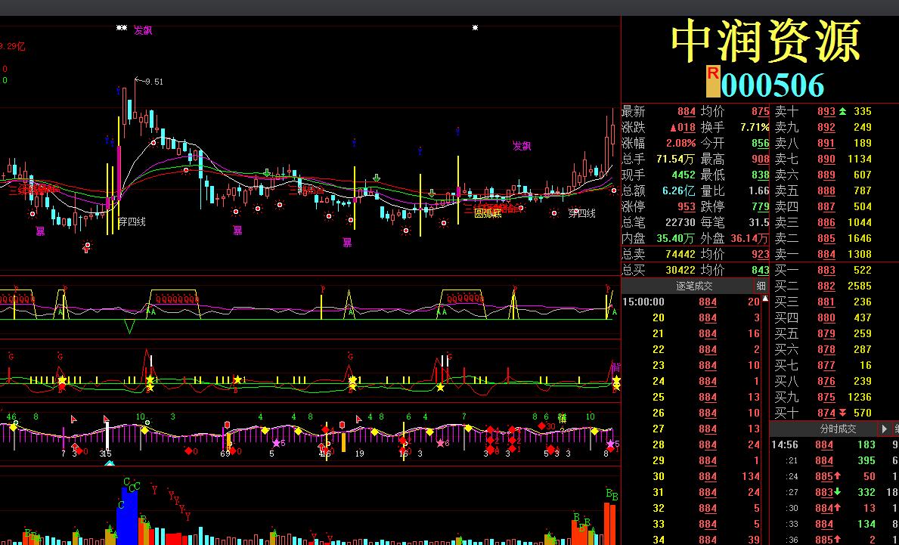Click the green double-up arrow on 卖十 row

click(842, 111)
